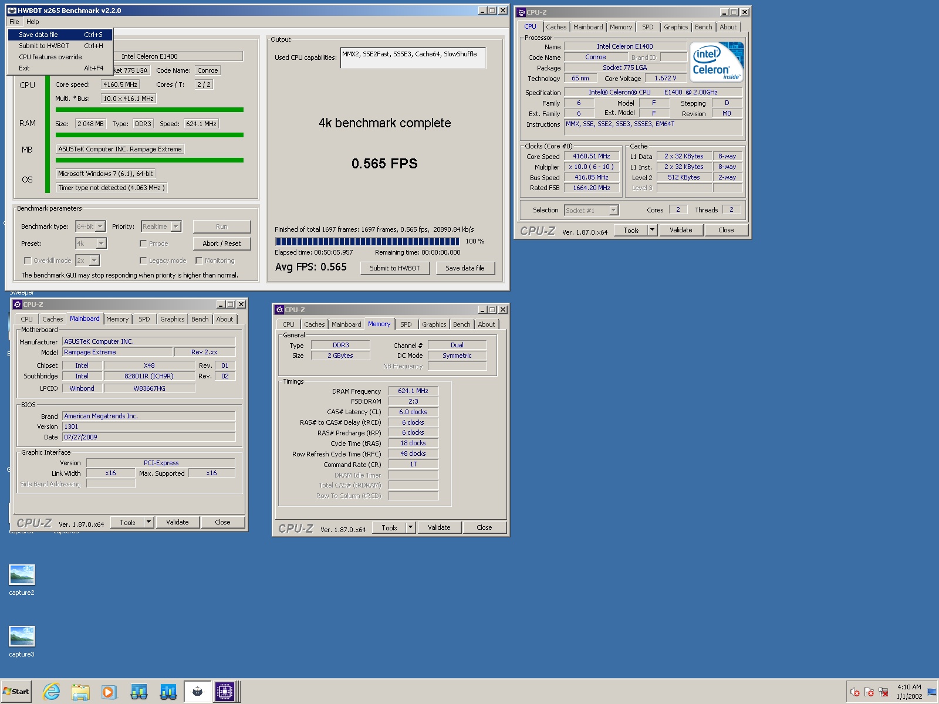
Task: Click Submit to HWBOT button in Output panel
Action: (x=395, y=268)
